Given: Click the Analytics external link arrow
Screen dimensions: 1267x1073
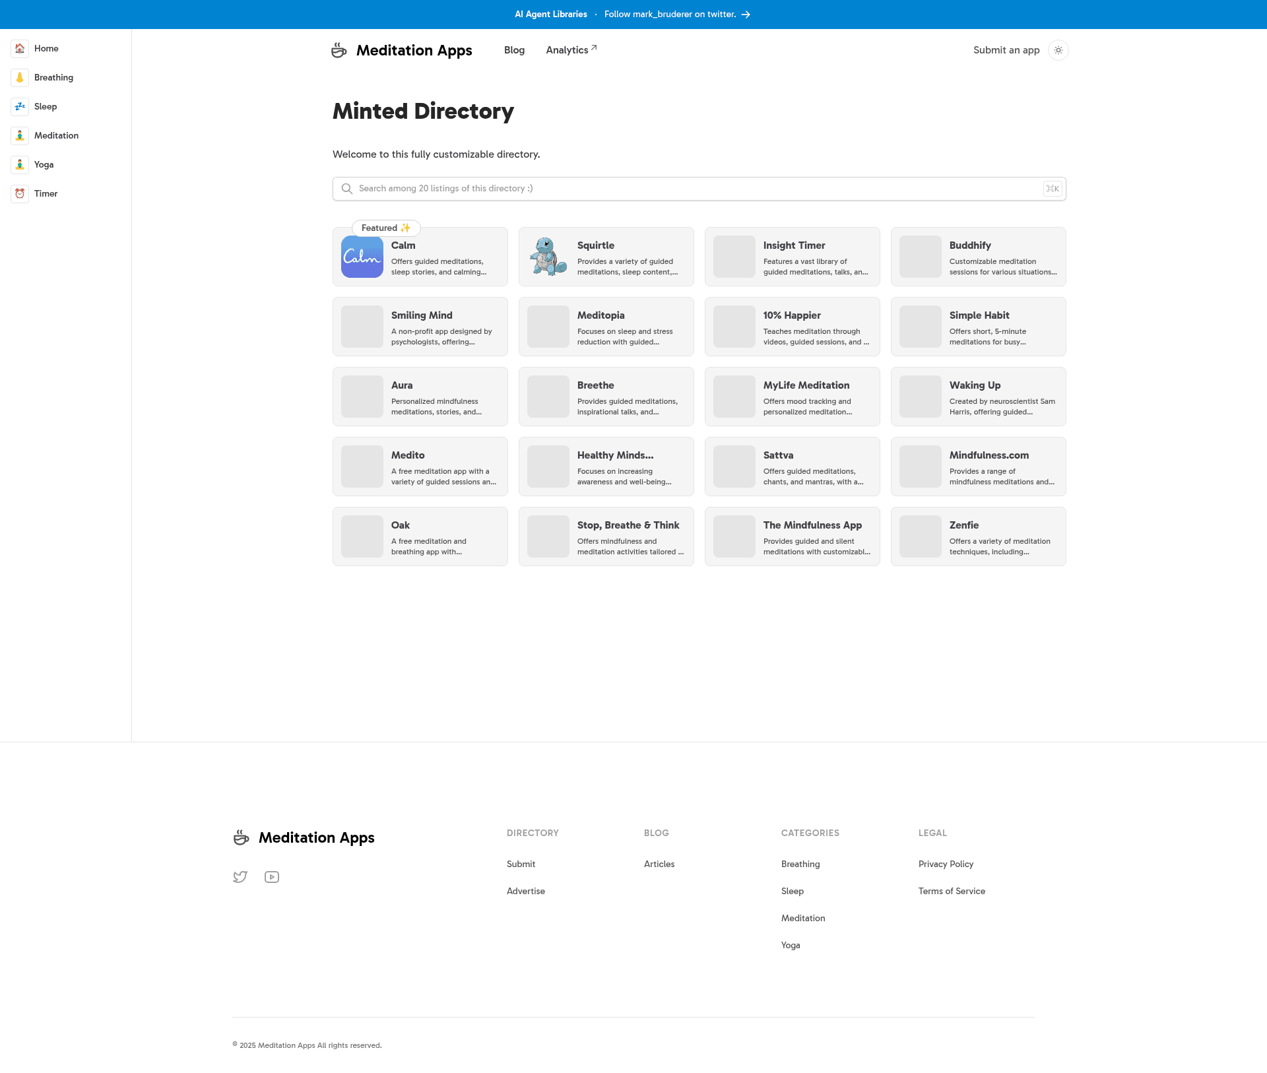Looking at the screenshot, I should (594, 48).
